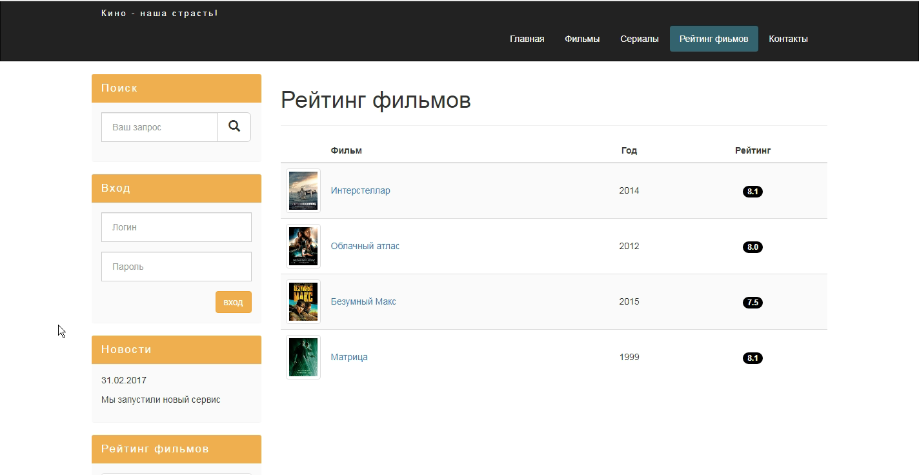Image resolution: width=919 pixels, height=475 pixels.
Task: Go to the Главная menu item
Action: (527, 39)
